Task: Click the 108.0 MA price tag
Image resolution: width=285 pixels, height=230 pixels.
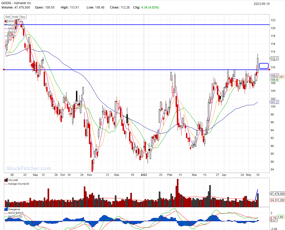Action: coord(274,76)
